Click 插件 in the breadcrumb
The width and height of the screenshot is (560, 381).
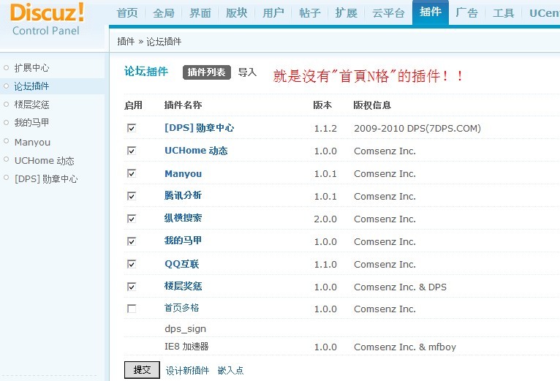126,42
